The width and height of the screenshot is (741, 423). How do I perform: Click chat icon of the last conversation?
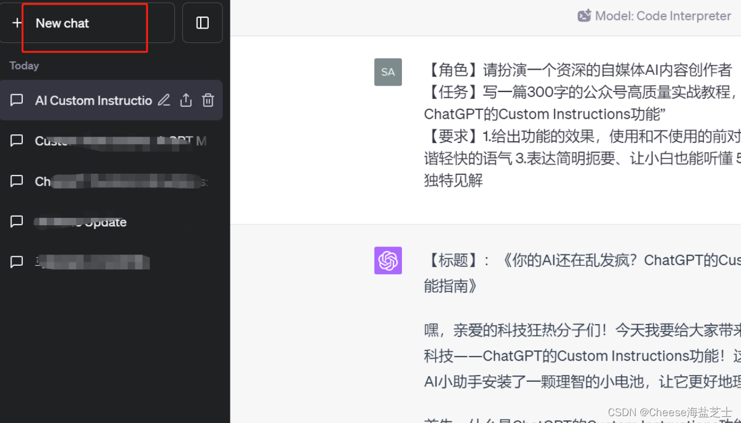coord(17,262)
